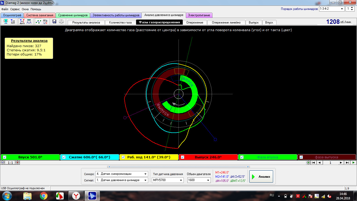Open the Выпуск sub-tab
The width and height of the screenshot is (357, 201).
(x=254, y=23)
